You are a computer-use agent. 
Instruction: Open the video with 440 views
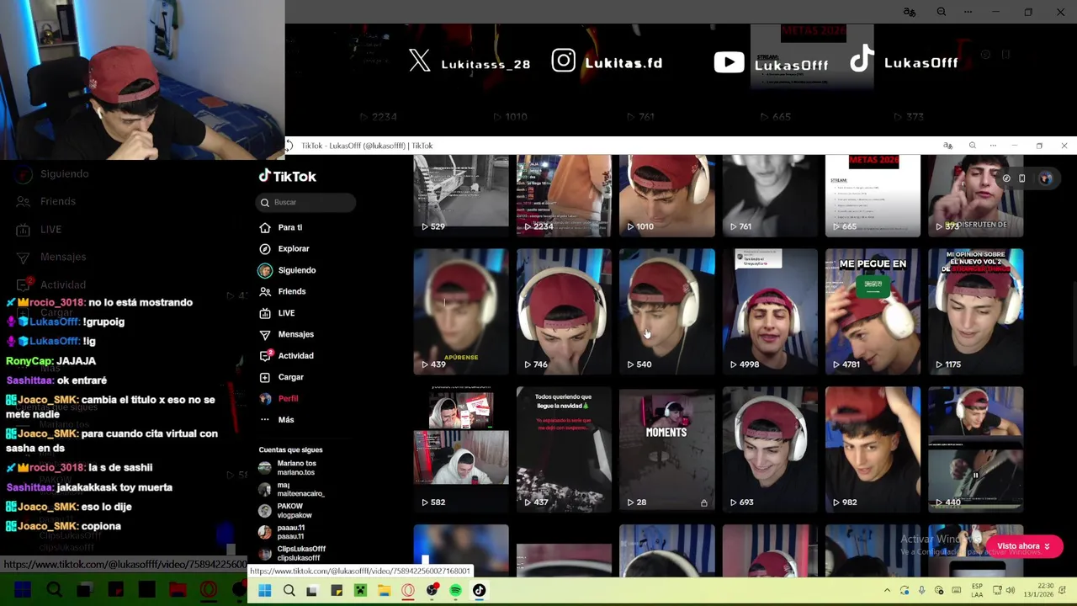point(975,449)
